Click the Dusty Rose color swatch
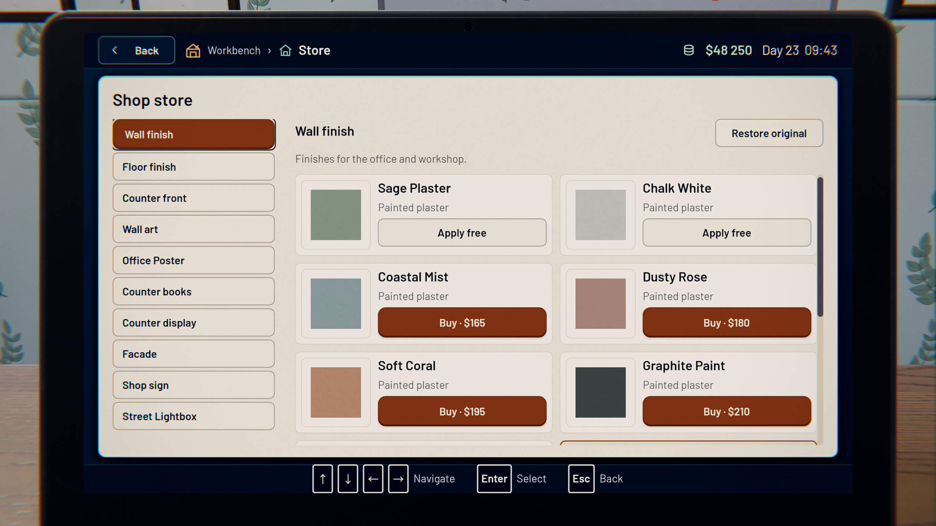Viewport: 936px width, 526px height. click(600, 303)
